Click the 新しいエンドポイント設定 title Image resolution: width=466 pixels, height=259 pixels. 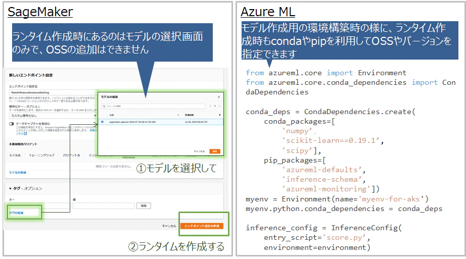tap(31, 75)
